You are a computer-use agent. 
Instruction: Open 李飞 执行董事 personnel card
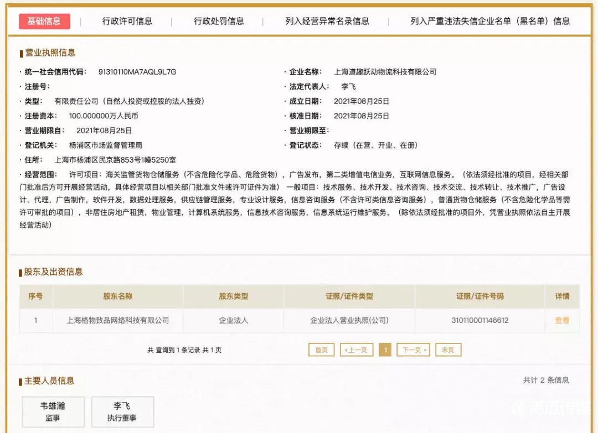[x=122, y=411]
